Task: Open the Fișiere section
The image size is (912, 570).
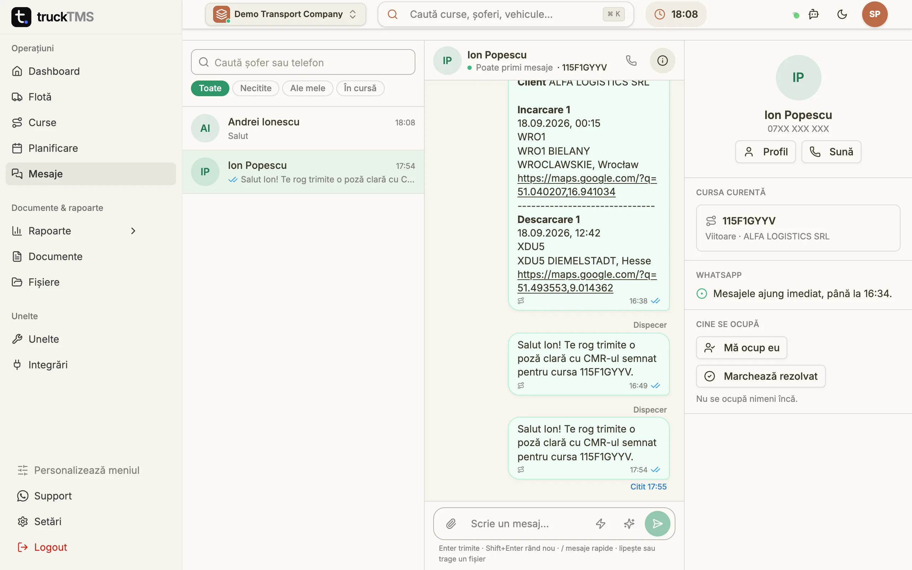Action: 90,282
